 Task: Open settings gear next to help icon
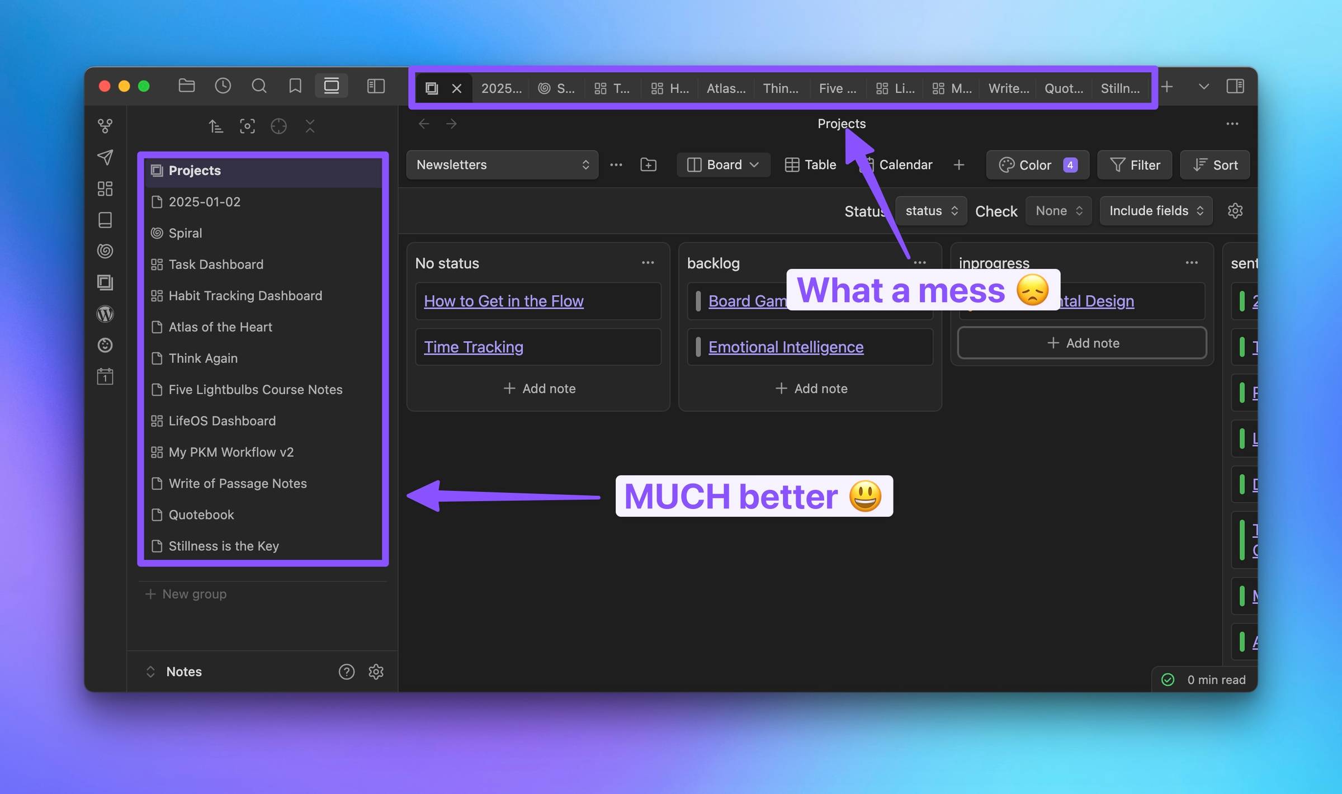(376, 672)
